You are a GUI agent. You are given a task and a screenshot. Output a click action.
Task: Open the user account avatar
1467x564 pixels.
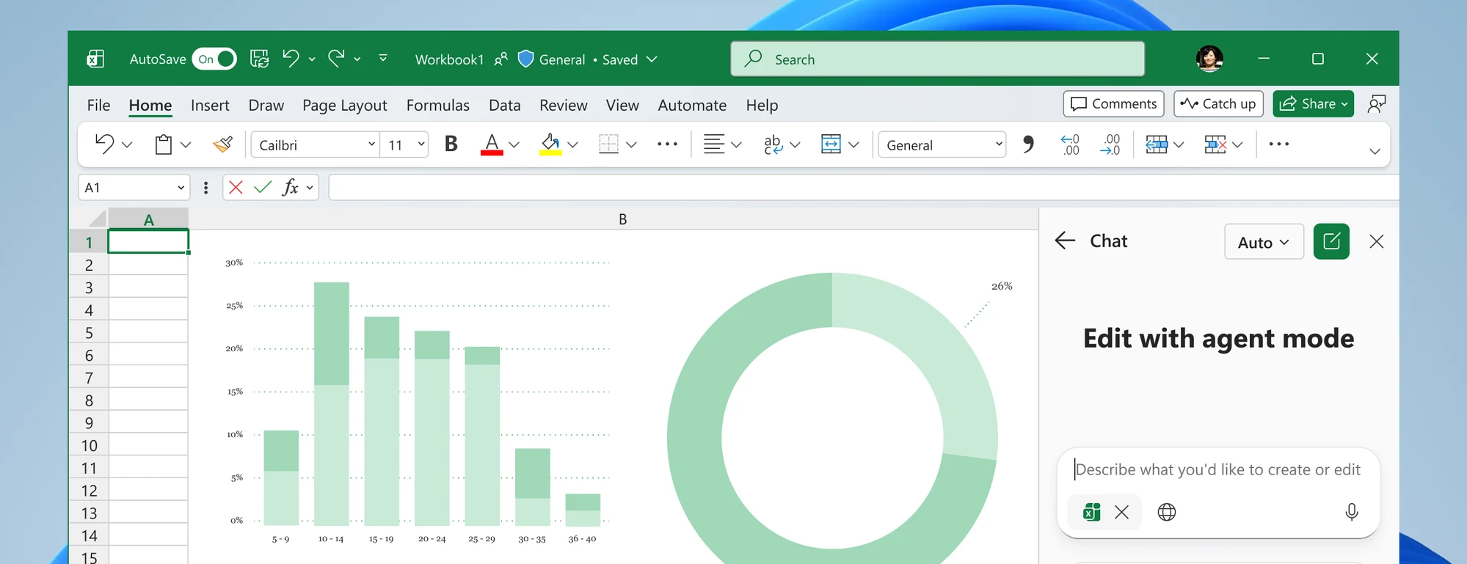1209,59
